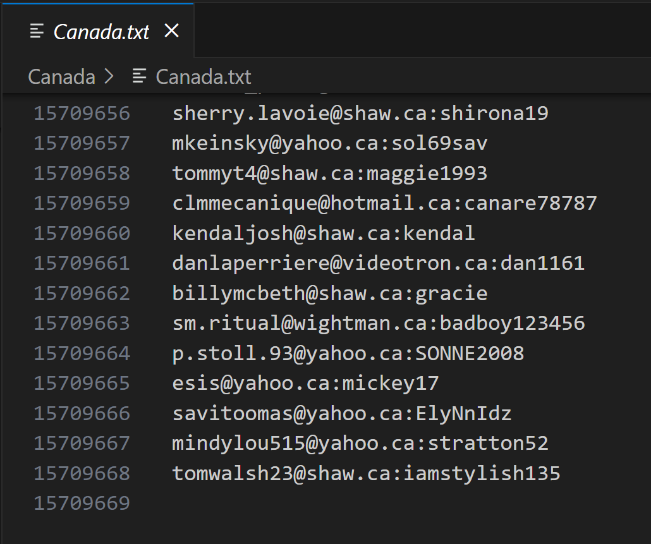The width and height of the screenshot is (651, 544).
Task: Click the file icon in the breadcrumb
Action: pyautogui.click(x=139, y=77)
